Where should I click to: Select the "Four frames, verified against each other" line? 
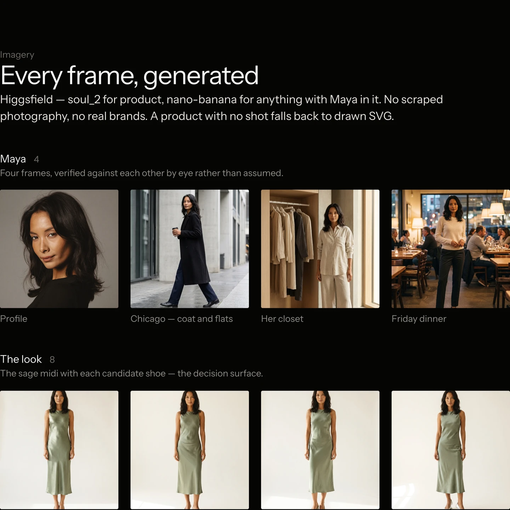click(142, 173)
